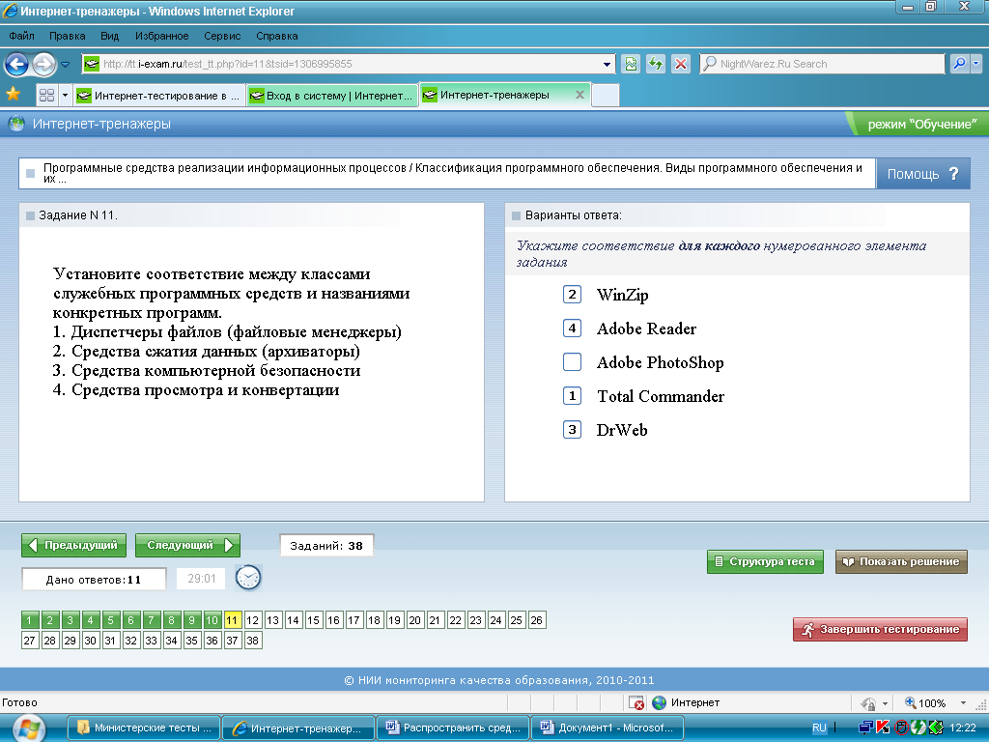Jump to question 10
The image size is (989, 742).
[x=212, y=620]
